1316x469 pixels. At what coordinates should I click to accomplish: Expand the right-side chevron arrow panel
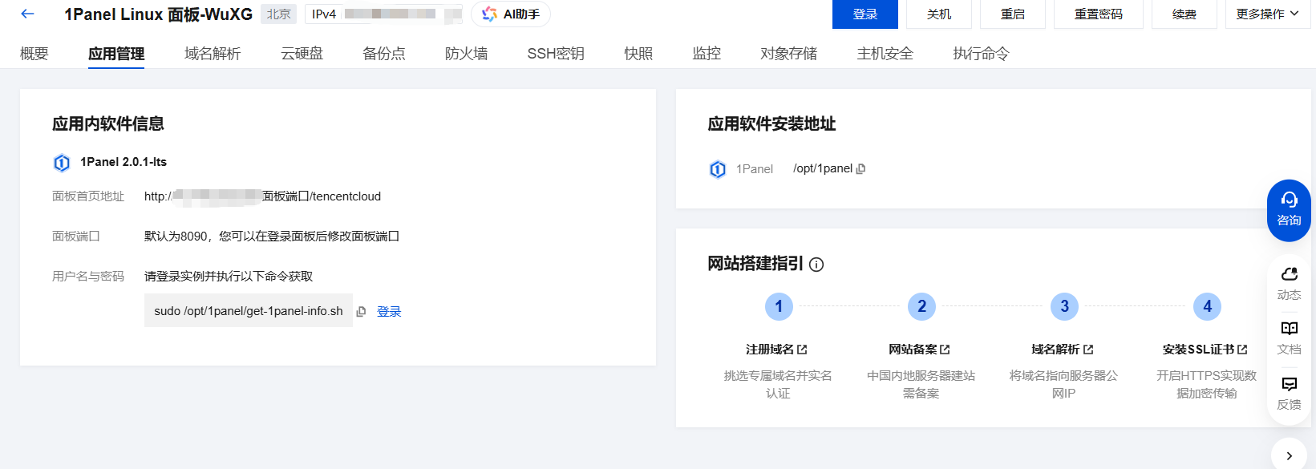(1289, 455)
